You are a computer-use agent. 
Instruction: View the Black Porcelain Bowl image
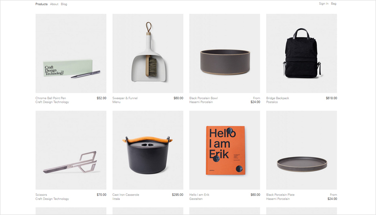click(x=225, y=54)
